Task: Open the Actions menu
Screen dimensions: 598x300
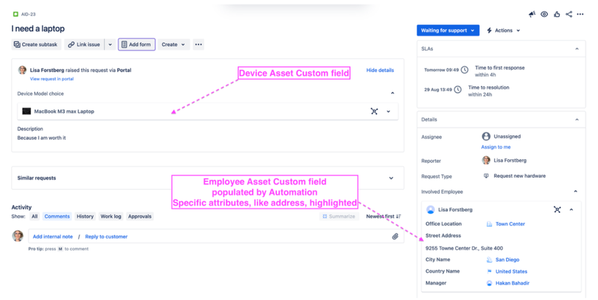Action: tap(503, 30)
